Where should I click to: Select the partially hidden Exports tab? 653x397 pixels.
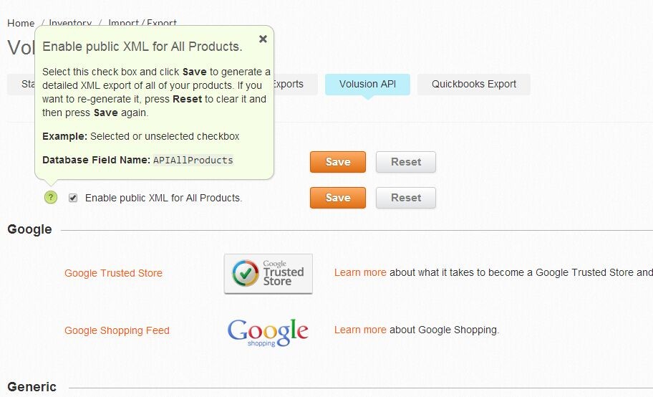click(x=289, y=84)
